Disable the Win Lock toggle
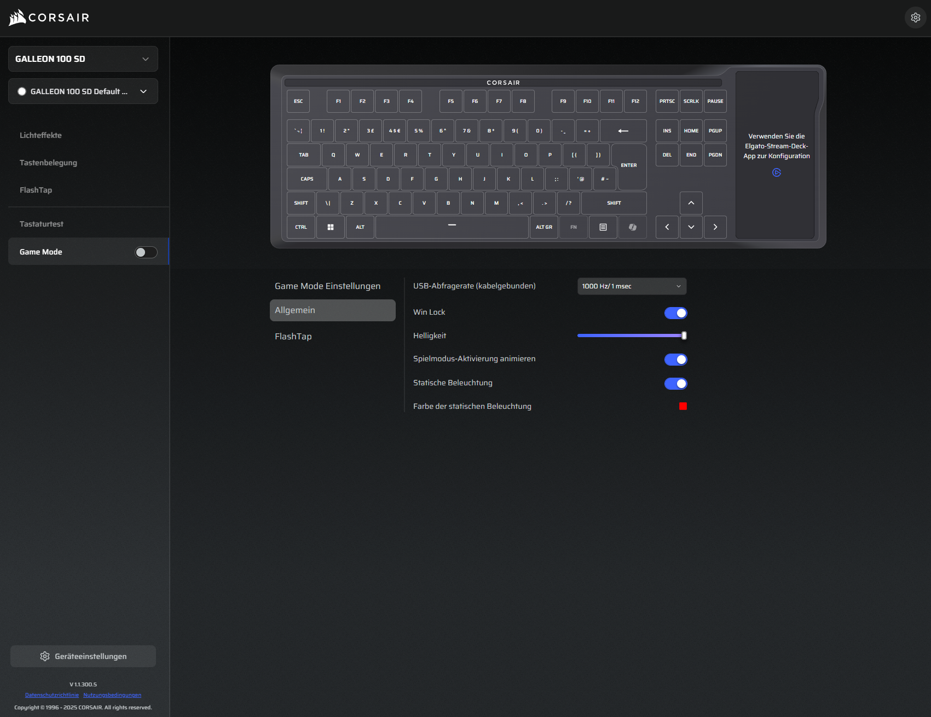Viewport: 931px width, 717px height. 675,313
